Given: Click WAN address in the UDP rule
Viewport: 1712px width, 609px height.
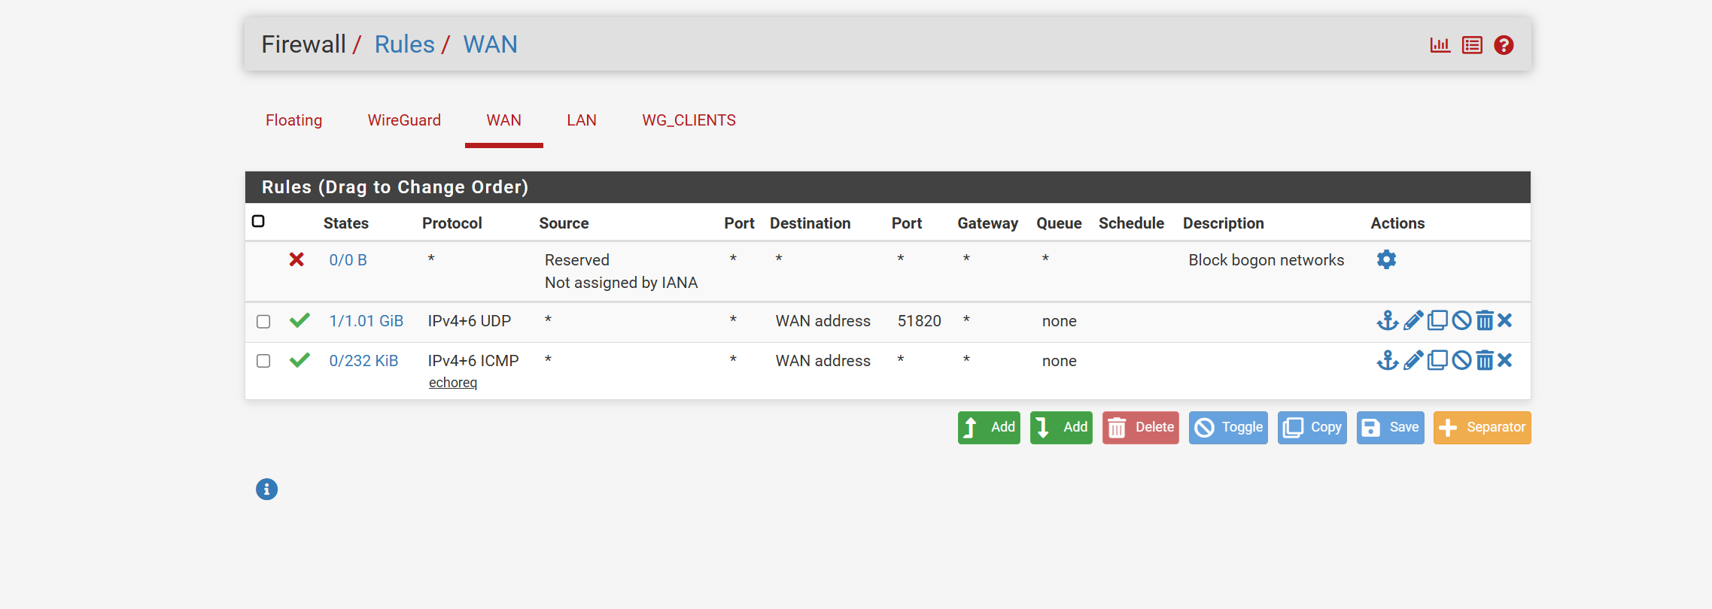Looking at the screenshot, I should coord(823,321).
